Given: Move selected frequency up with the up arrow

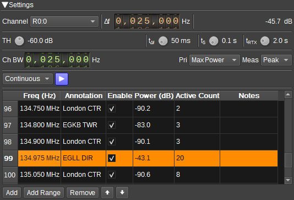Looking at the screenshot, I should pos(107,192).
